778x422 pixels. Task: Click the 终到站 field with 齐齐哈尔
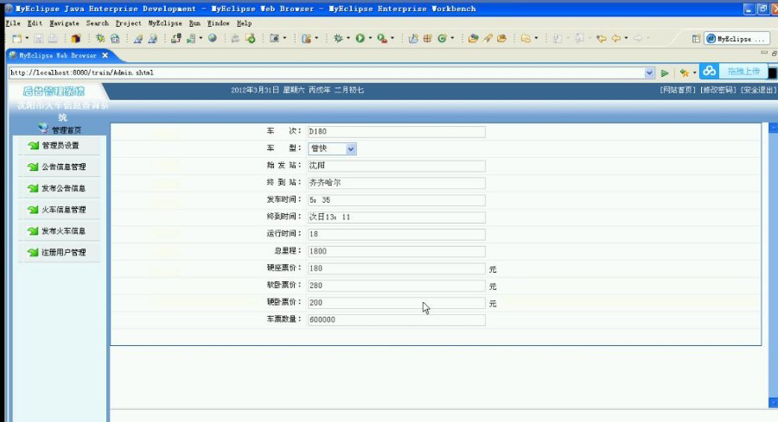pos(397,183)
